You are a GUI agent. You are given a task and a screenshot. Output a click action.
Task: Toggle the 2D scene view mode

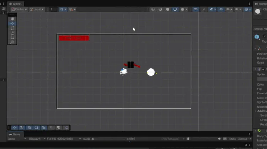(x=196, y=9)
